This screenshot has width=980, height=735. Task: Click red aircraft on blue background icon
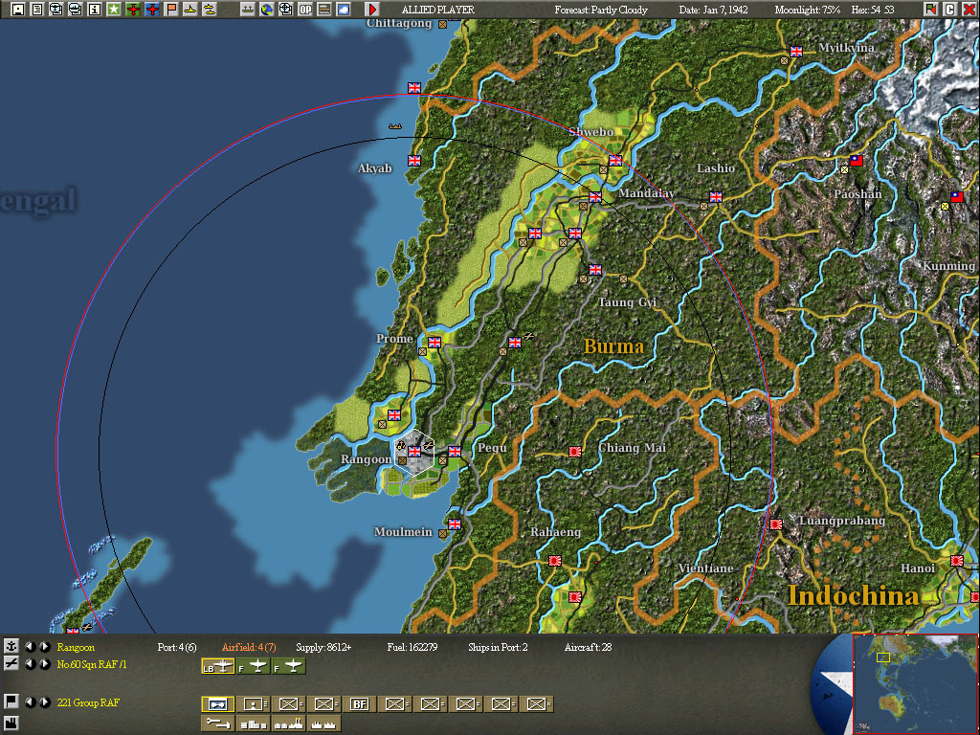pyautogui.click(x=152, y=10)
